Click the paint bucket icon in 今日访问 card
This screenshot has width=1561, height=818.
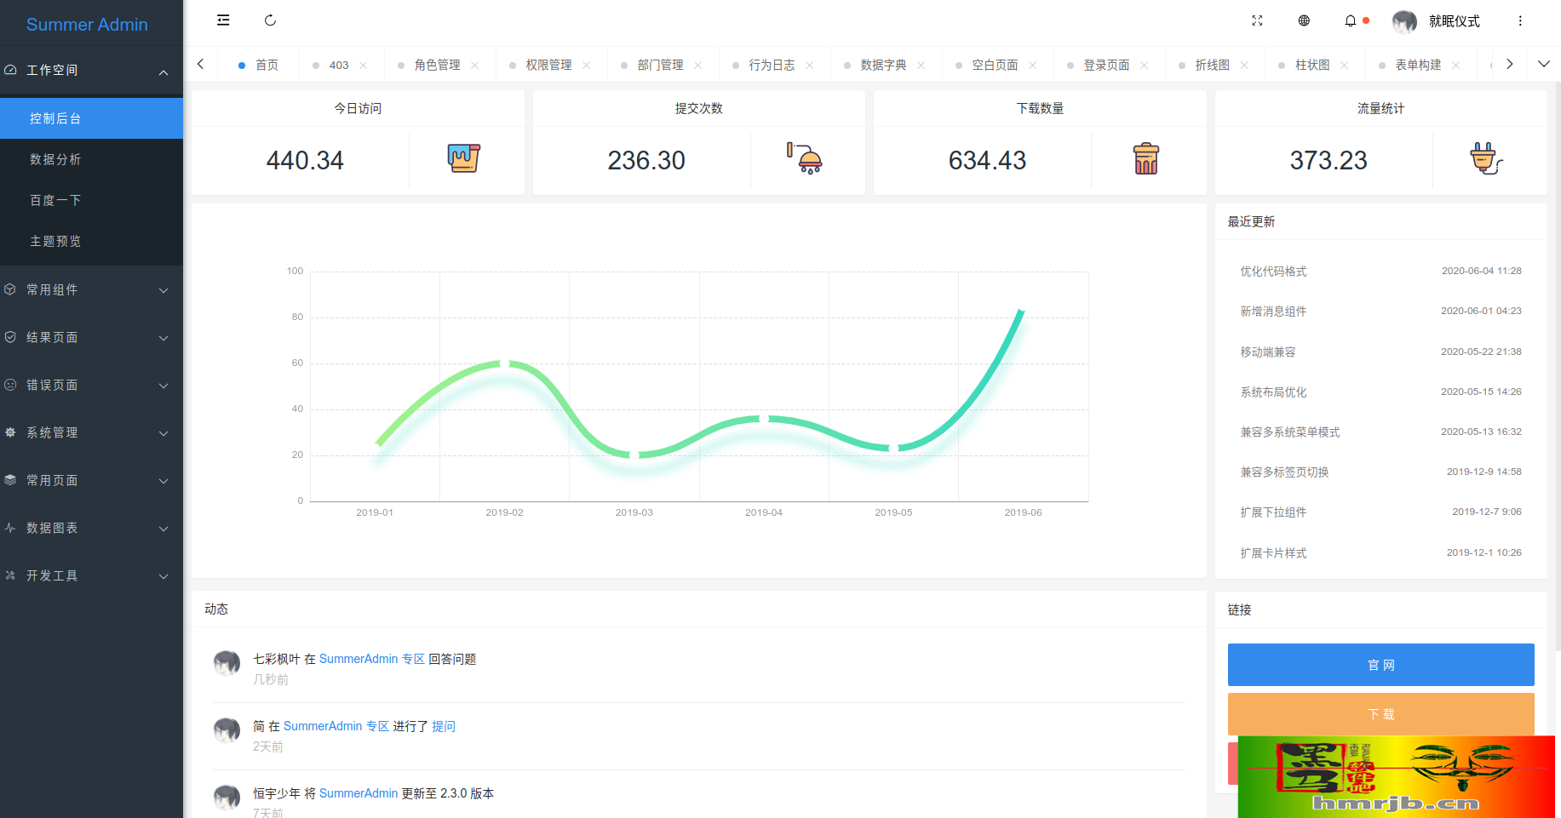click(x=464, y=158)
